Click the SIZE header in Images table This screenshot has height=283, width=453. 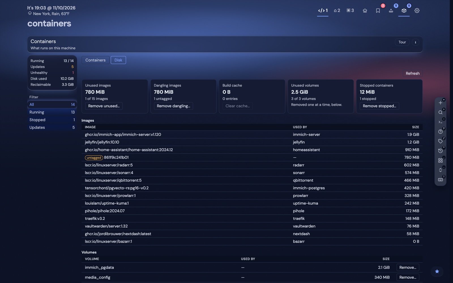coord(416,127)
